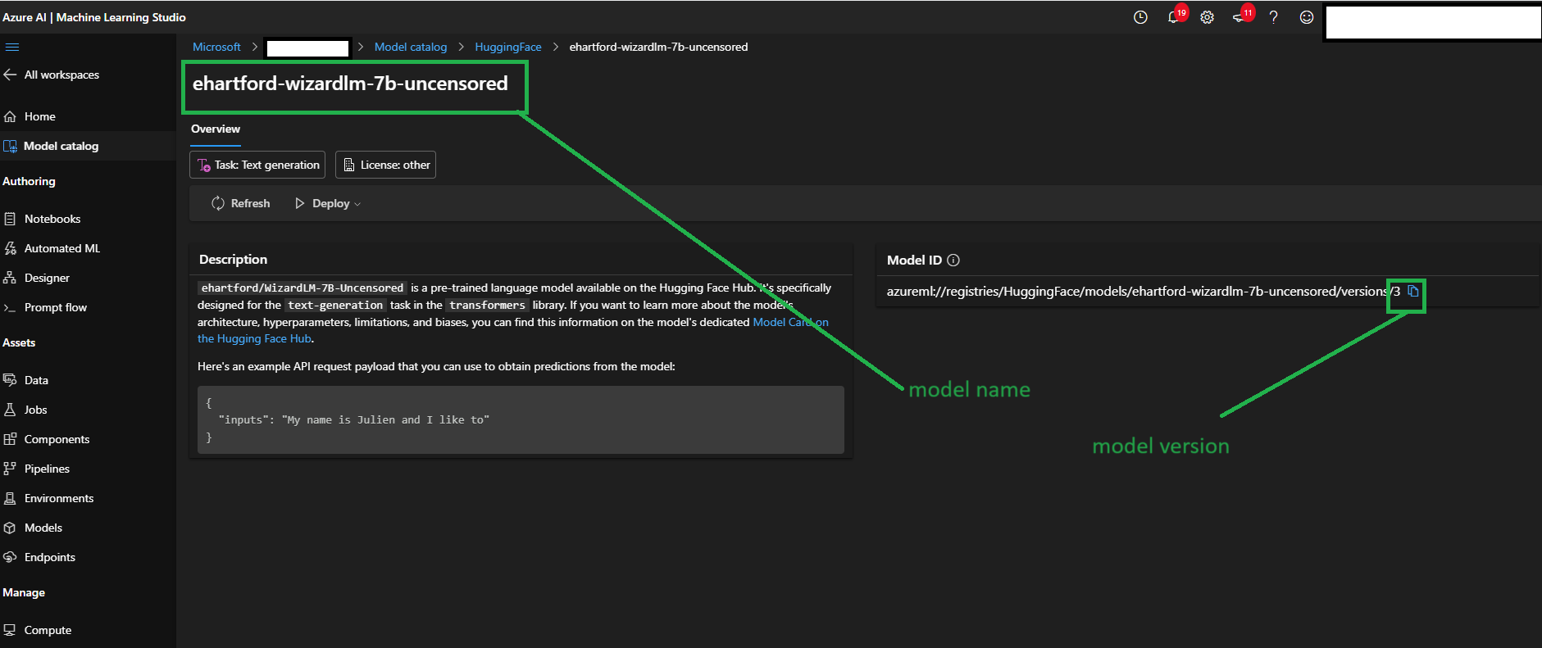Open settings gear icon
Viewport: 1542px width, 648px height.
pos(1207,17)
